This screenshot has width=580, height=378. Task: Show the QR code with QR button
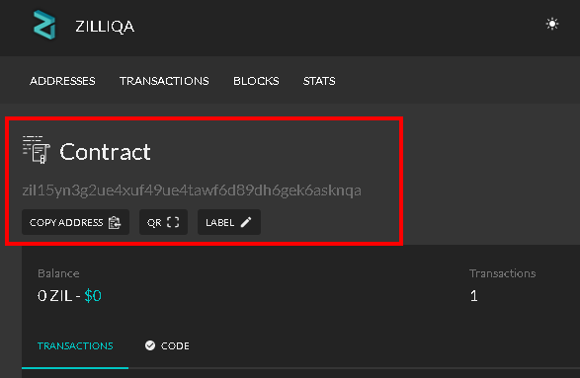tap(163, 222)
